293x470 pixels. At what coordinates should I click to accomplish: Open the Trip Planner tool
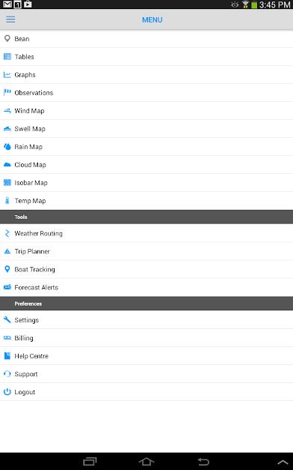coord(146,251)
